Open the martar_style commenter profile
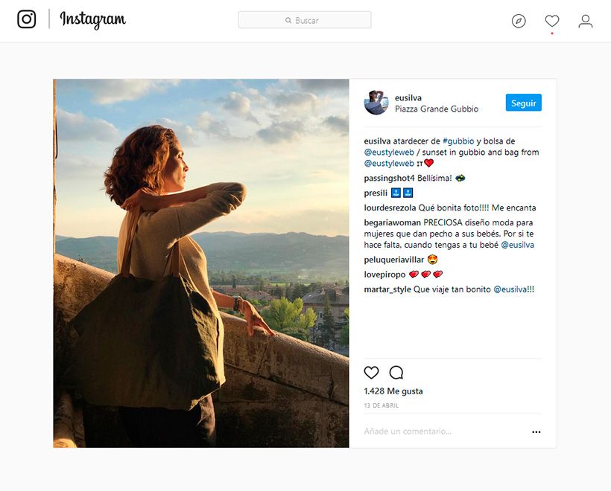The width and height of the screenshot is (611, 491). coord(387,289)
